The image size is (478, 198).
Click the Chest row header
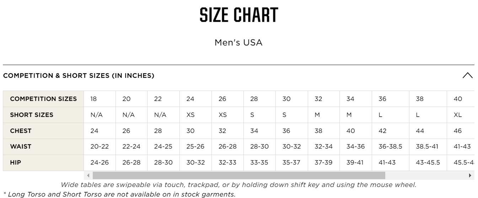point(21,131)
